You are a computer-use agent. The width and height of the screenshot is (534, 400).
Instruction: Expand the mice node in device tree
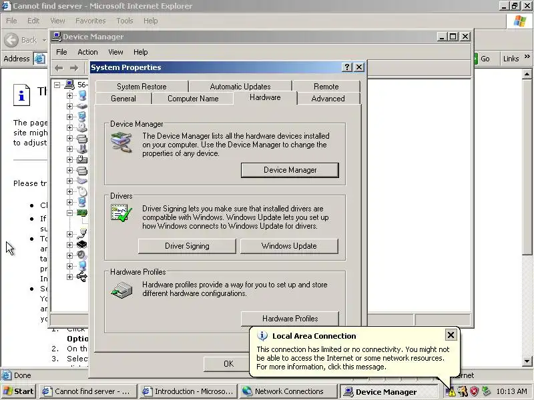[x=69, y=191]
